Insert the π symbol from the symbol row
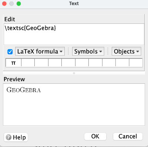Screen dimensions: 148x147 [13, 63]
